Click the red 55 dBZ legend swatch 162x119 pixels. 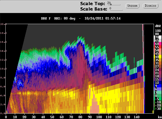tap(157, 47)
